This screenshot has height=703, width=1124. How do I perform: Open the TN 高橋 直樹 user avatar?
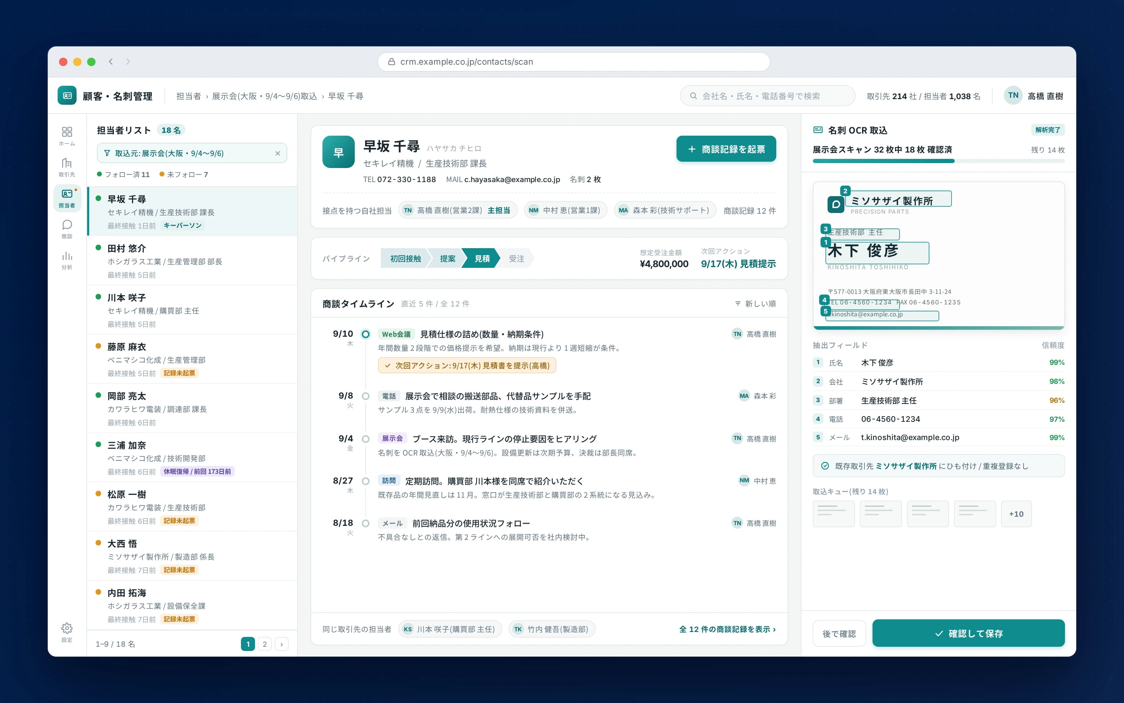pyautogui.click(x=1013, y=96)
